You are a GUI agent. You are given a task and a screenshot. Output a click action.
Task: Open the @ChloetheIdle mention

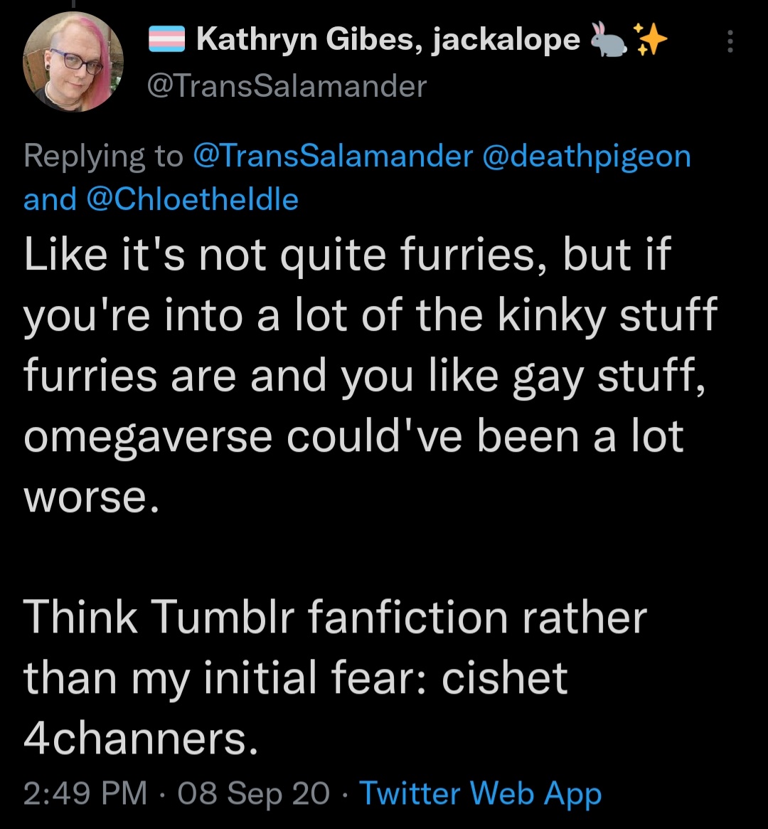pos(192,199)
